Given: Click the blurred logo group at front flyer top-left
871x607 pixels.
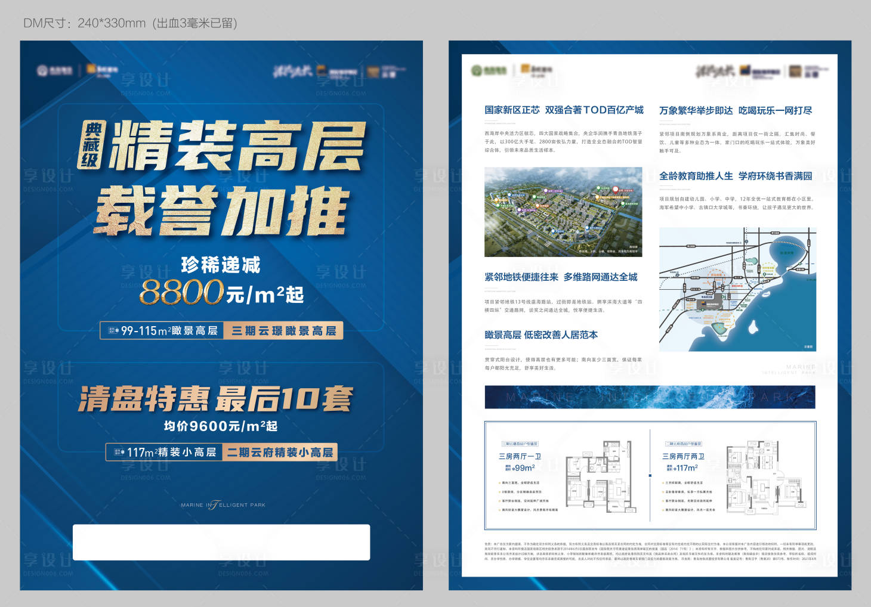Looking at the screenshot, I should point(77,70).
